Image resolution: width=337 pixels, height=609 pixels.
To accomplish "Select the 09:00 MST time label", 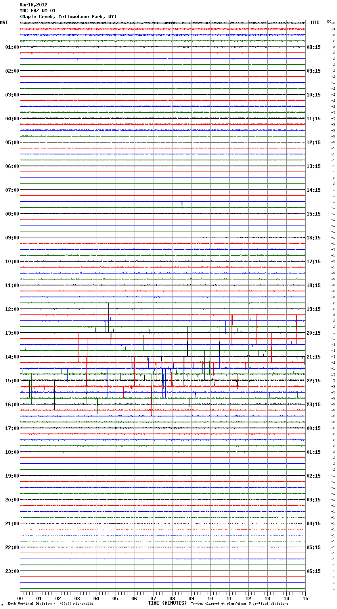I will click(x=12, y=238).
